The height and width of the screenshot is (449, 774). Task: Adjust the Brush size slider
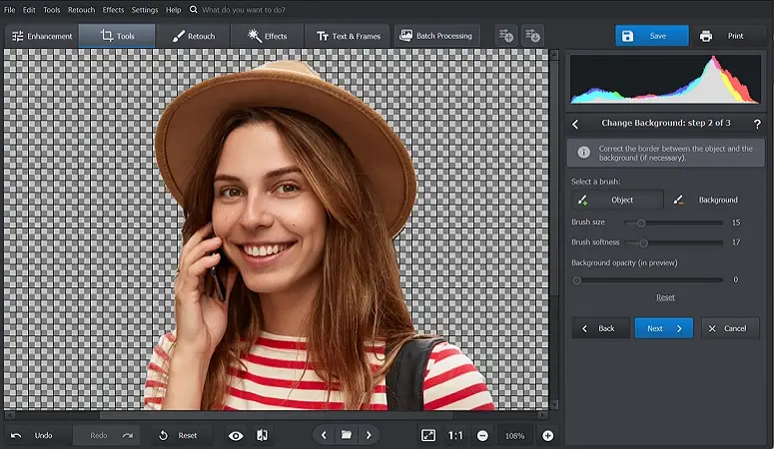[673, 224]
